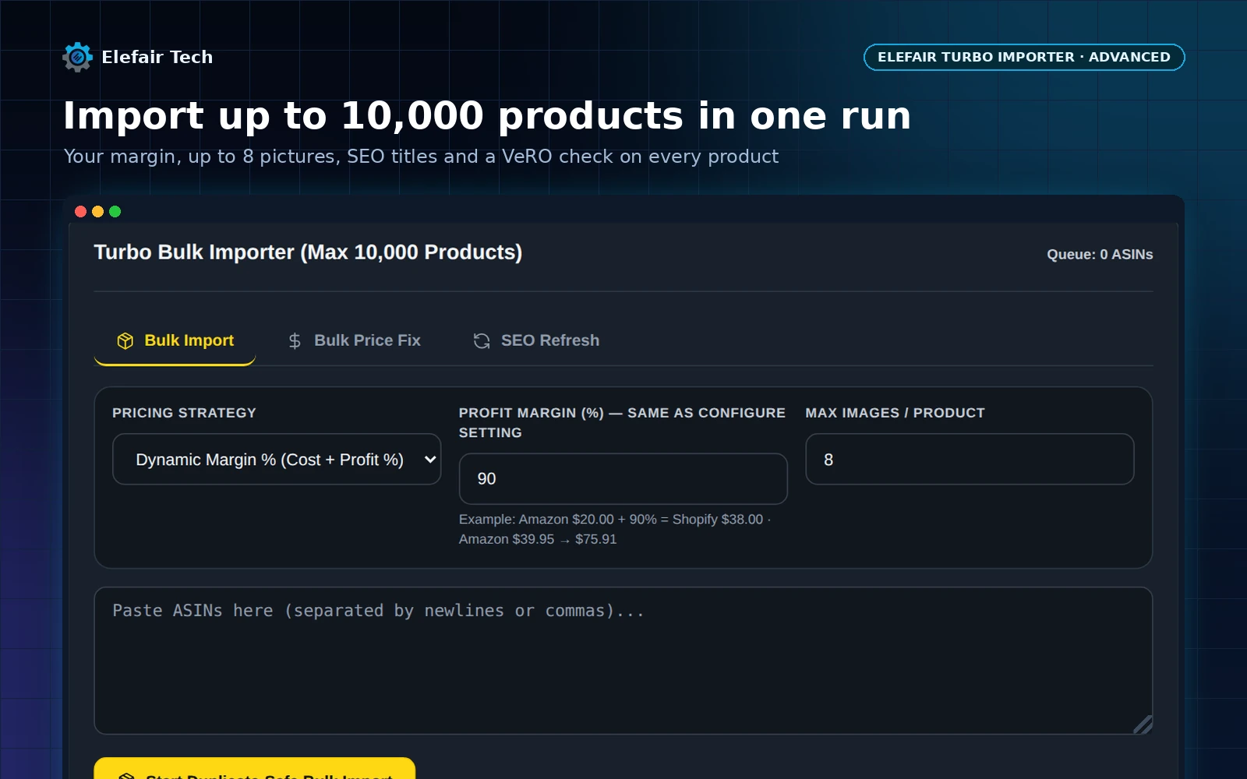The image size is (1247, 779).
Task: Click the green window dot
Action: (115, 211)
